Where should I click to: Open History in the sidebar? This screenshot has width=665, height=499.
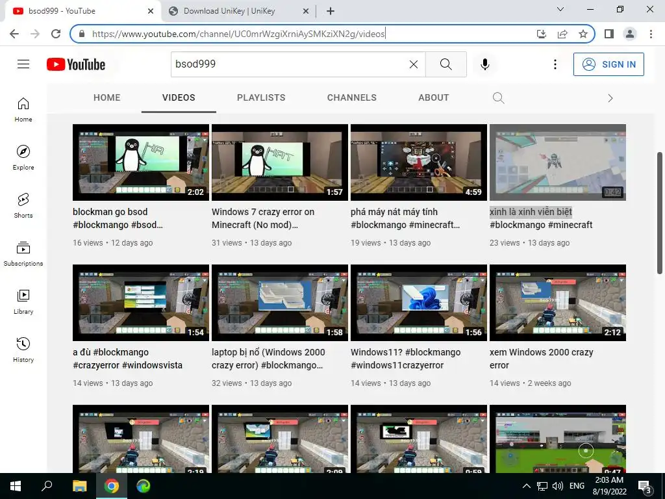point(23,350)
